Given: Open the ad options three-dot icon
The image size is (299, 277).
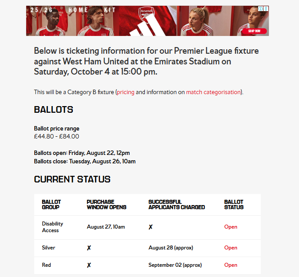Looking at the screenshot, I should point(266,8).
